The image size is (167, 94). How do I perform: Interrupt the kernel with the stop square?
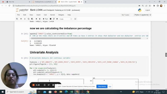[51, 19]
